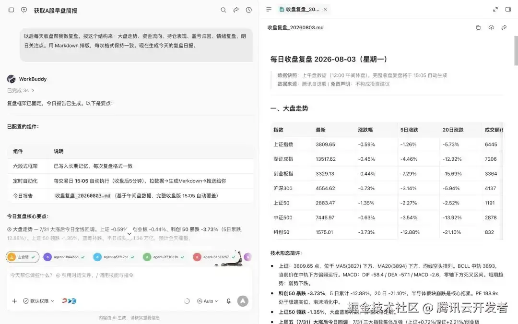Expand the document panel to fullscreen
Image resolution: width=518 pixels, height=324 pixels.
click(495, 9)
